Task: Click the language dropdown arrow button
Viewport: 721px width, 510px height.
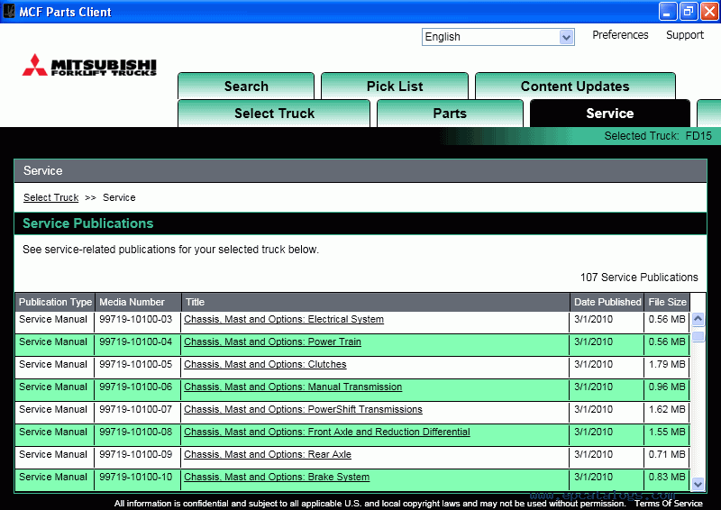Action: coord(566,37)
